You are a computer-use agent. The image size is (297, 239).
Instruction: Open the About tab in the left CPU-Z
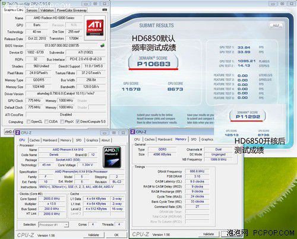(106, 140)
